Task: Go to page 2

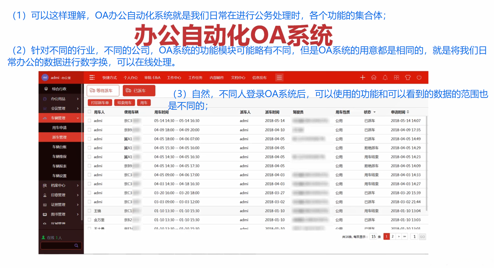Action: (x=393, y=236)
